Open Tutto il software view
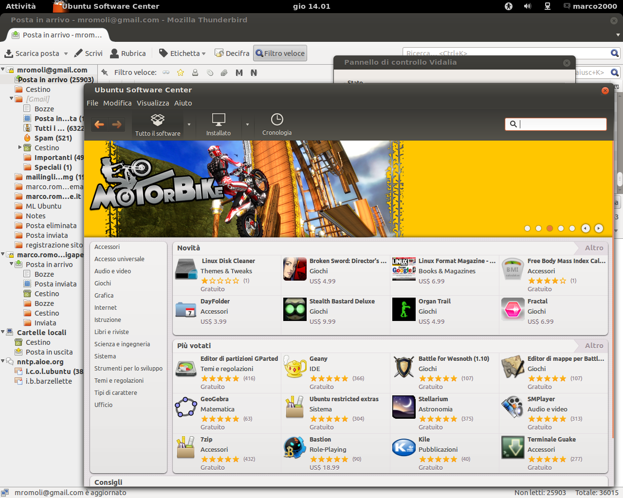 158,125
